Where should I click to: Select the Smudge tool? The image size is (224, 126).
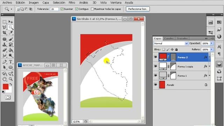(5, 55)
